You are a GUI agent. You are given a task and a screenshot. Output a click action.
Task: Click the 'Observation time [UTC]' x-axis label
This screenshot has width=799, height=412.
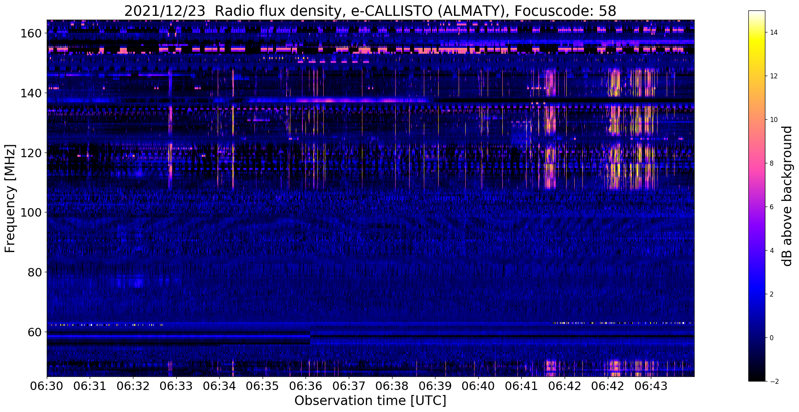370,401
